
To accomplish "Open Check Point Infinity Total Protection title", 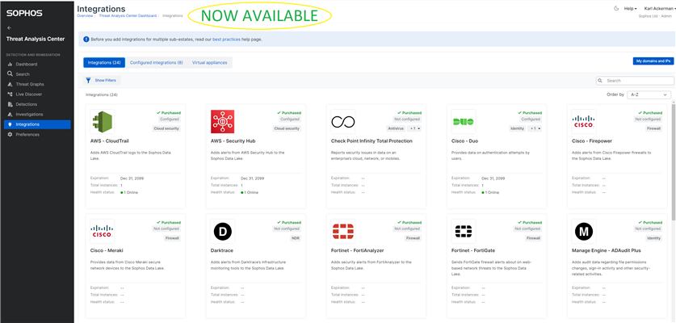I will (372, 141).
